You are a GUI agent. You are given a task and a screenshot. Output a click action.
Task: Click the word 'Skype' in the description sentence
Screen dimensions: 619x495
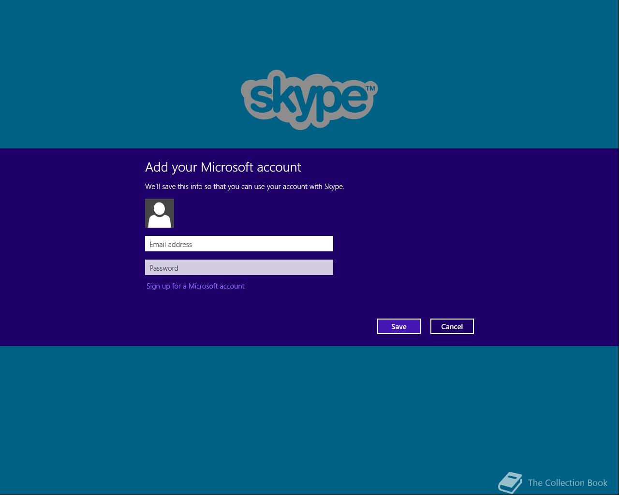334,187
